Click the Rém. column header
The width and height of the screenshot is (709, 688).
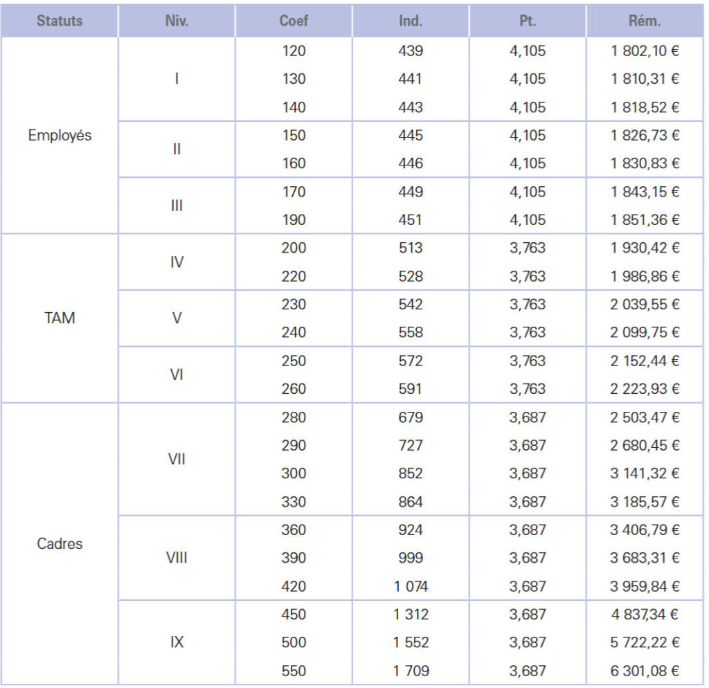point(645,21)
